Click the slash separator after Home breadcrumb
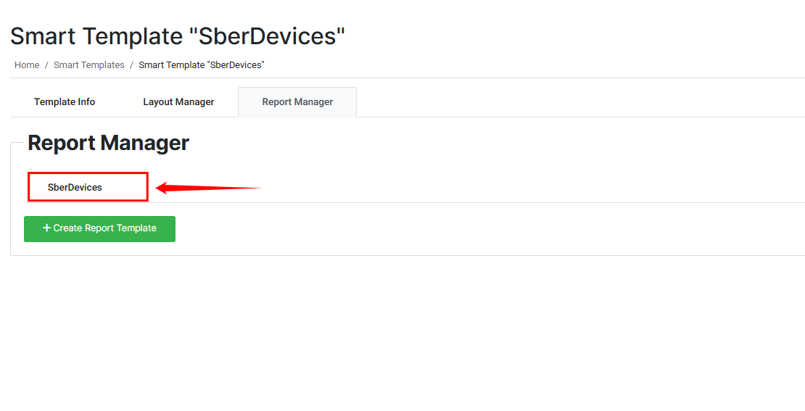Image resolution: width=805 pixels, height=411 pixels. click(x=46, y=65)
